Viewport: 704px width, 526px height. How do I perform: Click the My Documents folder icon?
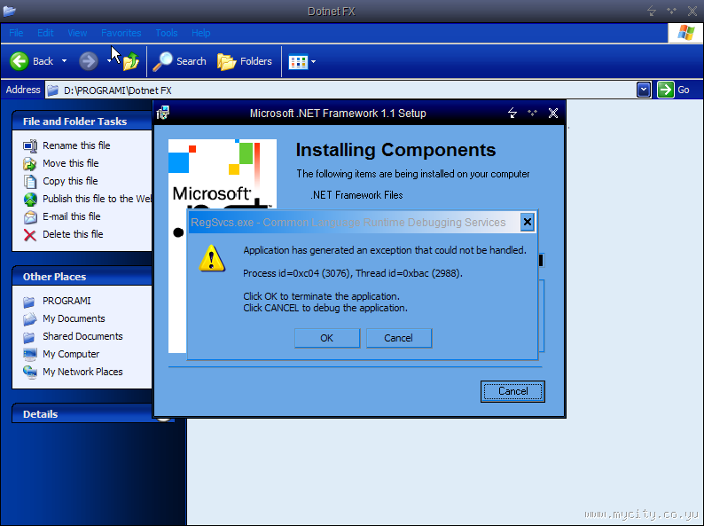(x=29, y=319)
